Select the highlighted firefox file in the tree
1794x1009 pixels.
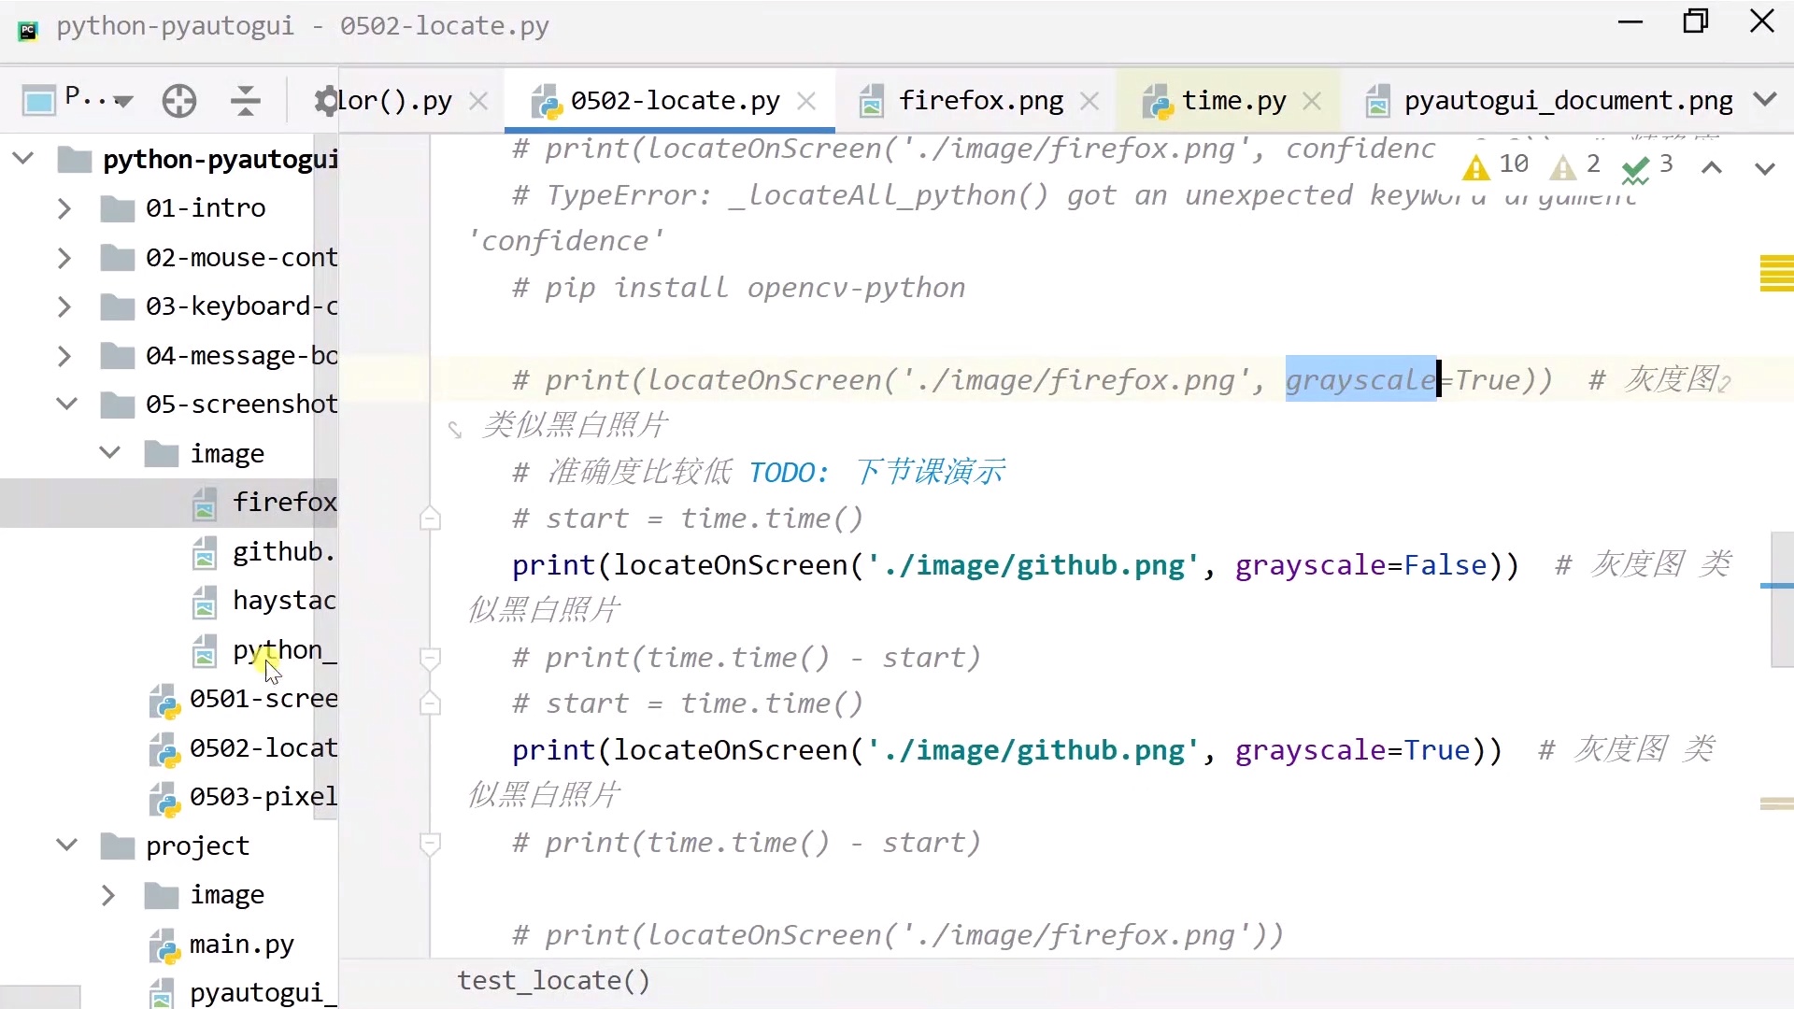click(x=285, y=503)
